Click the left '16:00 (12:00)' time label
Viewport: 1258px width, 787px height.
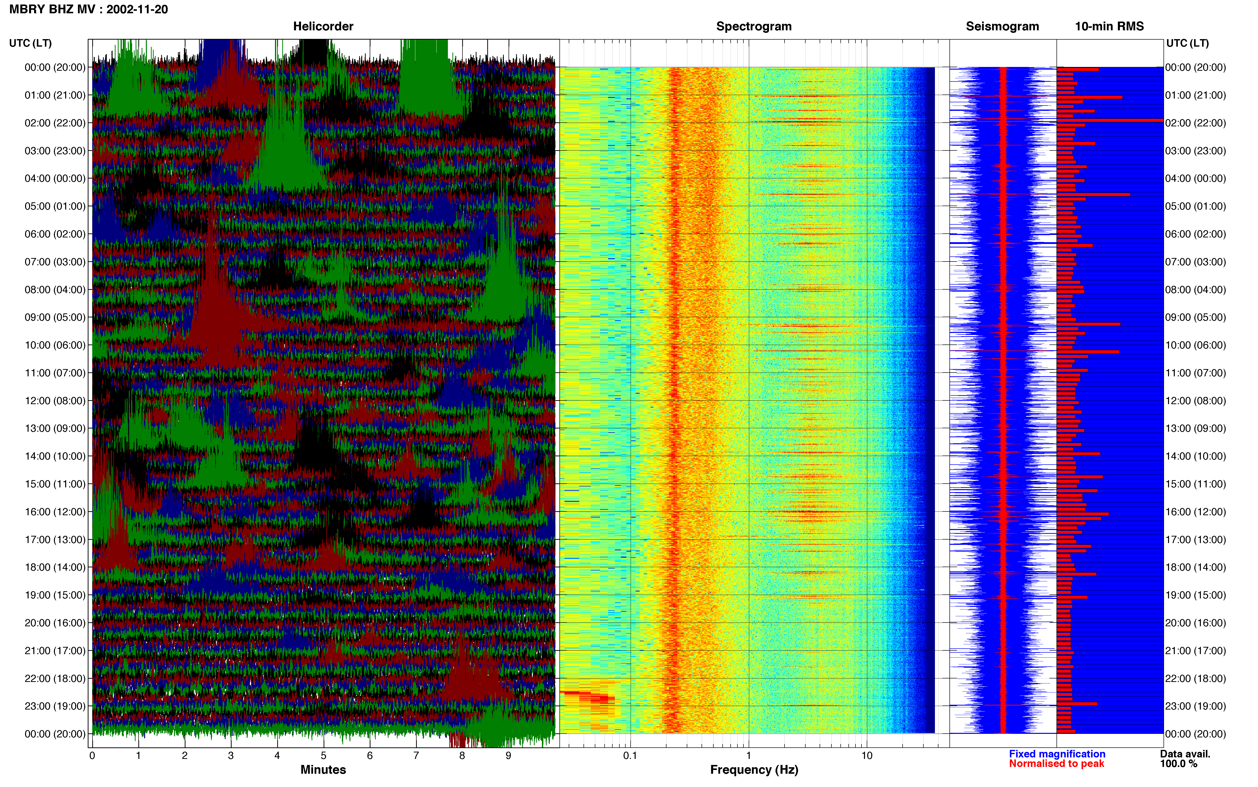click(55, 512)
